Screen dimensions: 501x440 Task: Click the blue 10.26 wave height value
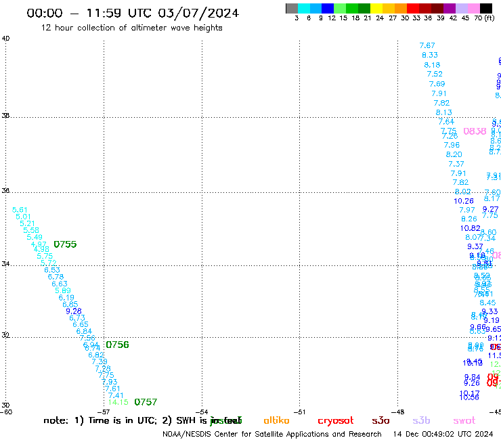tap(464, 201)
